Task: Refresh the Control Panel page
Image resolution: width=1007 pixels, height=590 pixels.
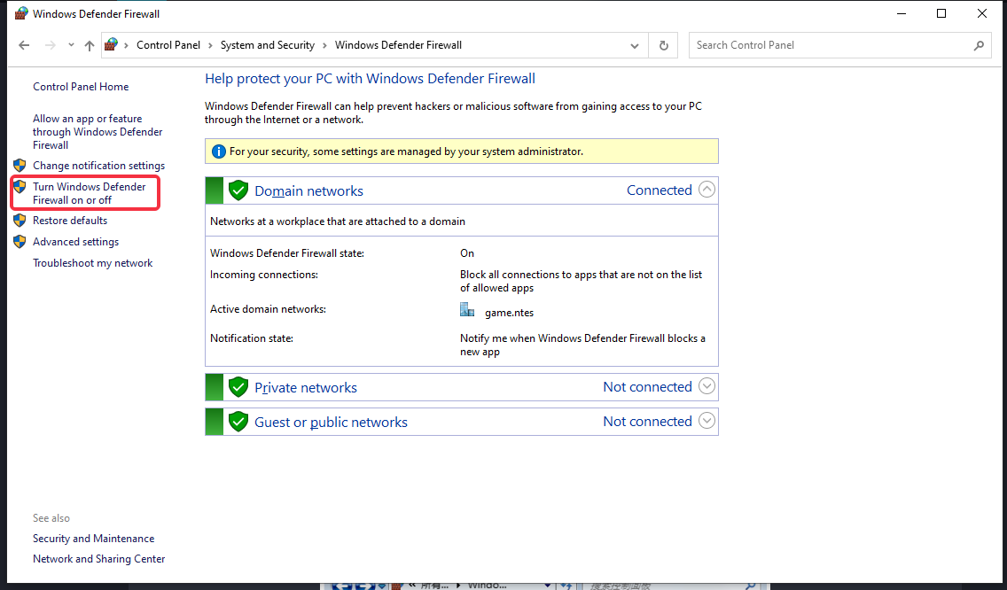Action: [x=663, y=45]
